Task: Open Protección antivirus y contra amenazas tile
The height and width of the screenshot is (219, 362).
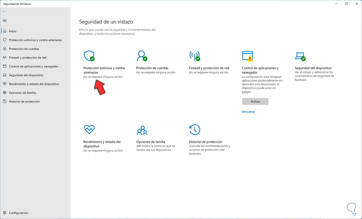Action: click(89, 56)
